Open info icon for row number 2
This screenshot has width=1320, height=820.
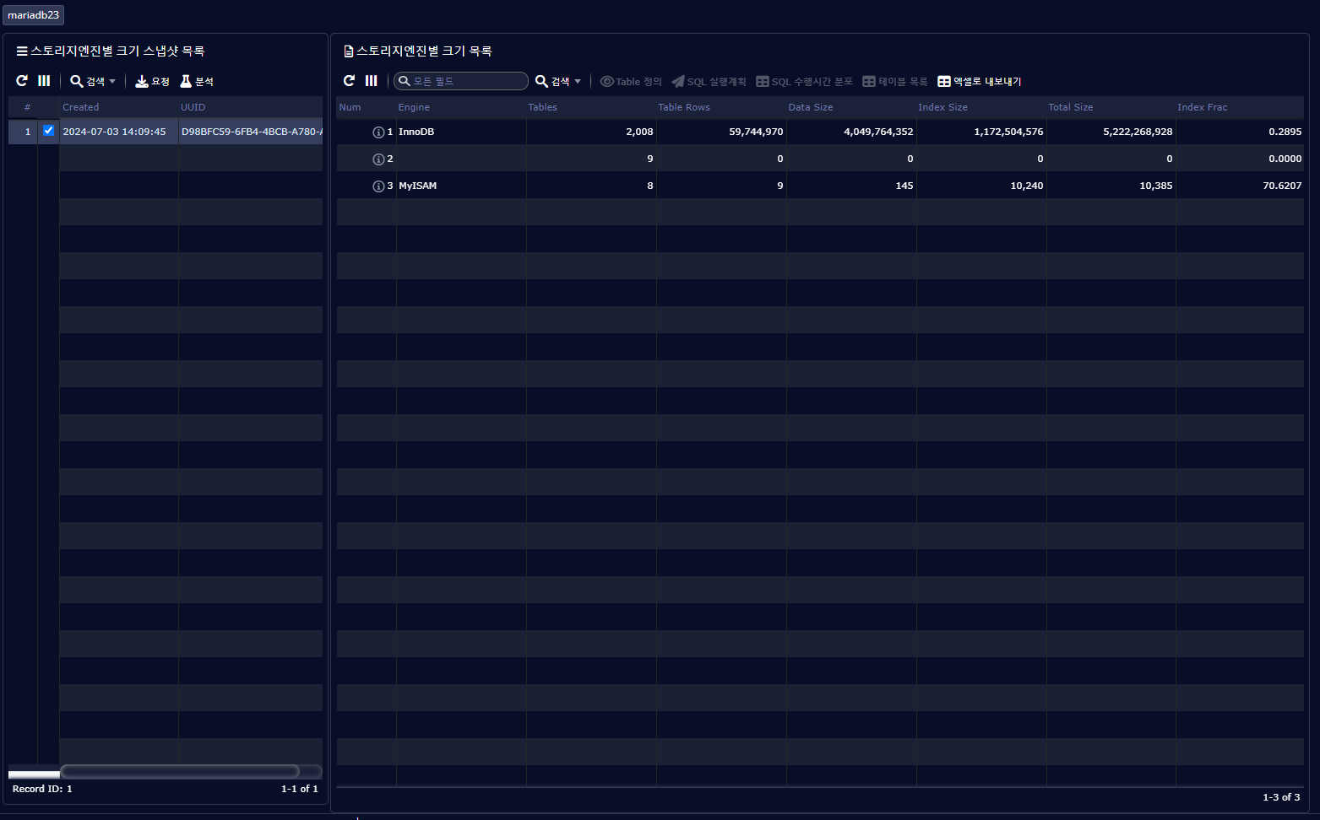click(378, 159)
